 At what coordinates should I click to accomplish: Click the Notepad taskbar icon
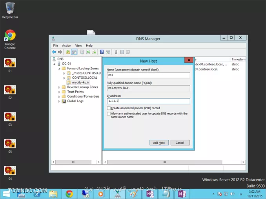pyautogui.click(x=166, y=194)
